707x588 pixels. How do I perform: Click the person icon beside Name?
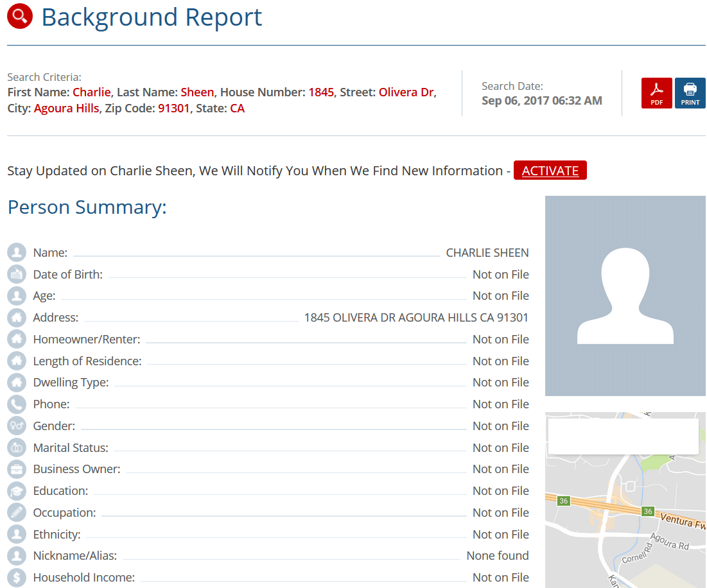tap(17, 252)
